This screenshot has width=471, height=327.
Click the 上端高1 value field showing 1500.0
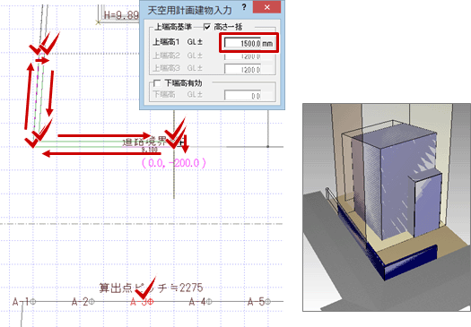243,43
